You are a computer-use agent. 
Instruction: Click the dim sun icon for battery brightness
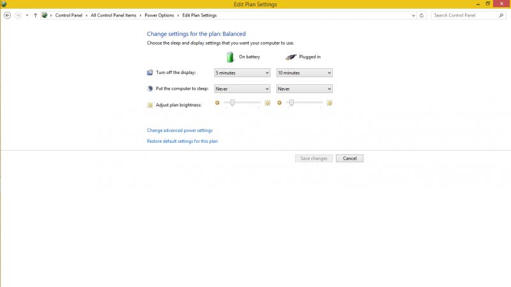pos(217,103)
